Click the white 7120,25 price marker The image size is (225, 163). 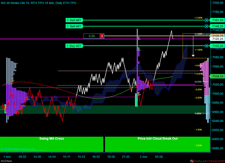[217, 39]
